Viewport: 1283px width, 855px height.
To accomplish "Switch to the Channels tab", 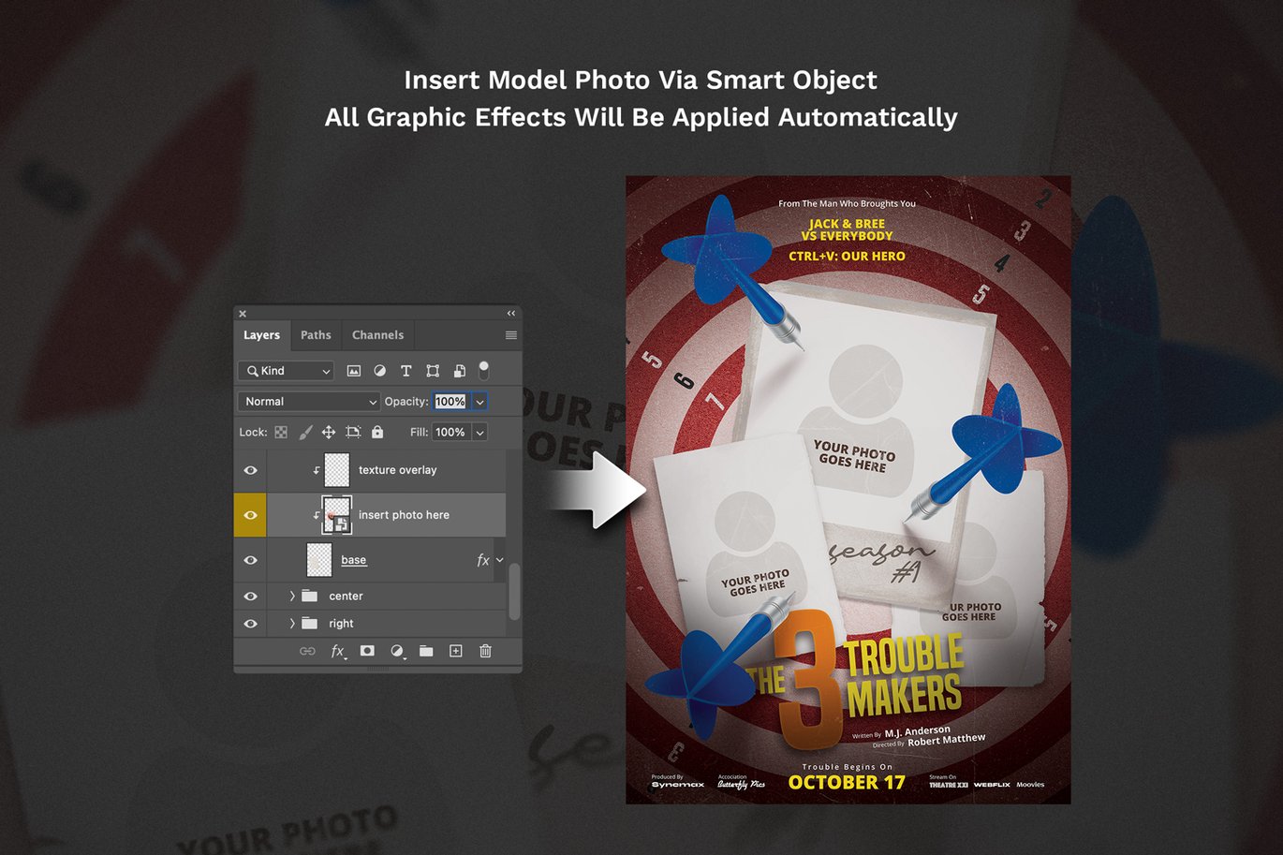I will [x=377, y=335].
